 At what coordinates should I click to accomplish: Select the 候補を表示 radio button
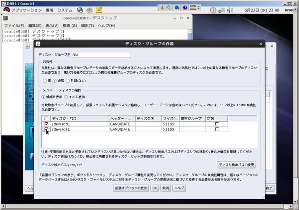pos(43,97)
